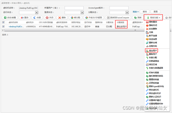Click the 运行中 running status cell
The height and width of the screenshot is (113, 172).
click(x=88, y=27)
